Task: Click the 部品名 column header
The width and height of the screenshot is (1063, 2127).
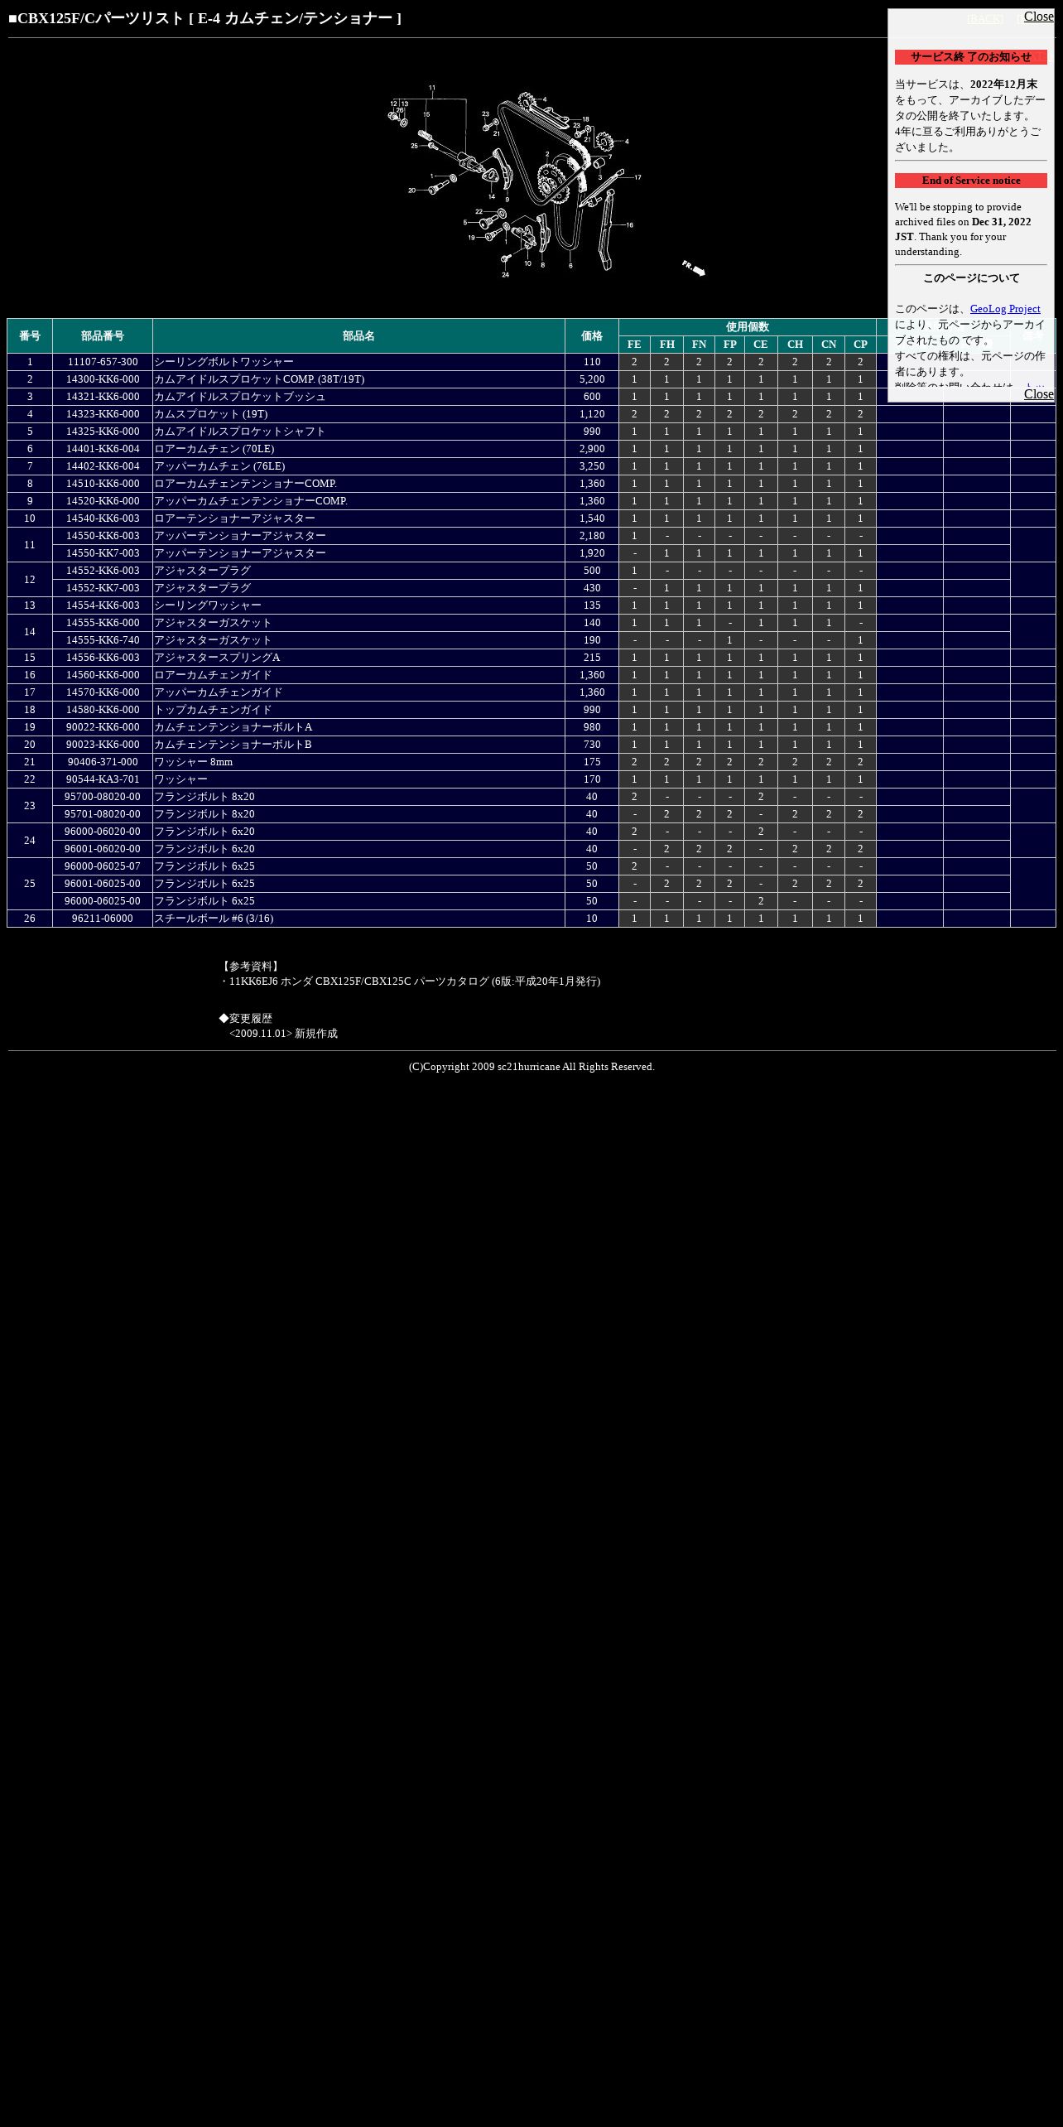Action: coord(358,336)
